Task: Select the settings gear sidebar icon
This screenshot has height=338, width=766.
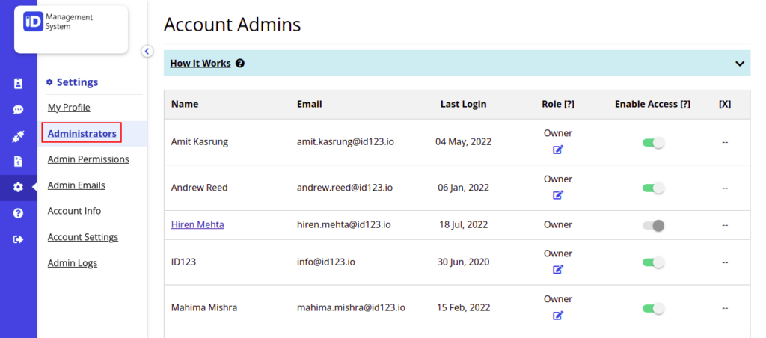Action: point(18,187)
